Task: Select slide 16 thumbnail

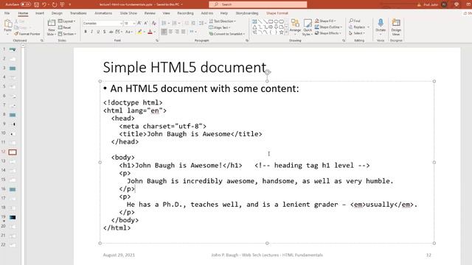Action: coord(13,189)
